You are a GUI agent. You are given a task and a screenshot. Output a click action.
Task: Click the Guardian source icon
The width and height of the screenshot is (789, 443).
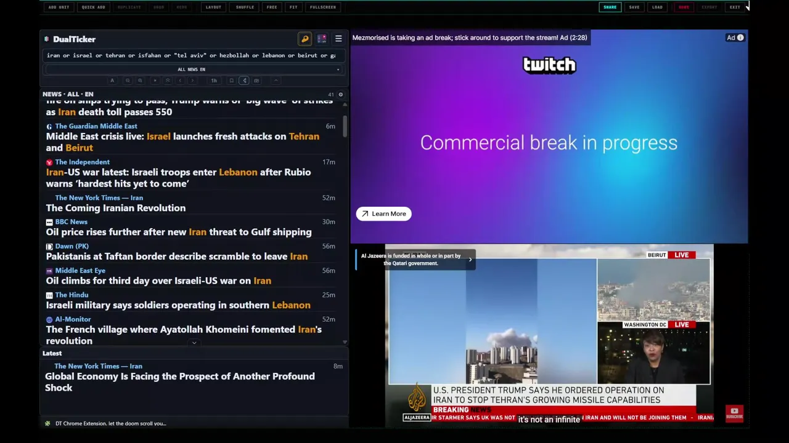(49, 126)
